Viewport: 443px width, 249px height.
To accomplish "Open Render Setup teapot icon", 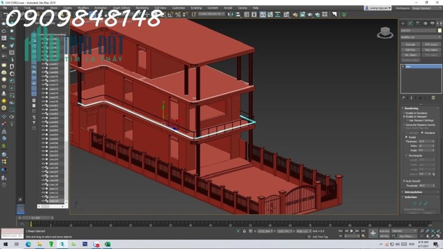I will [x=295, y=14].
